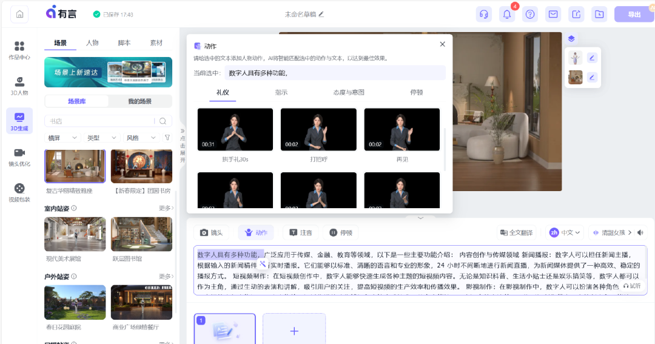The width and height of the screenshot is (655, 344).
Task: Add a new scene with plus card
Action: pos(294,331)
